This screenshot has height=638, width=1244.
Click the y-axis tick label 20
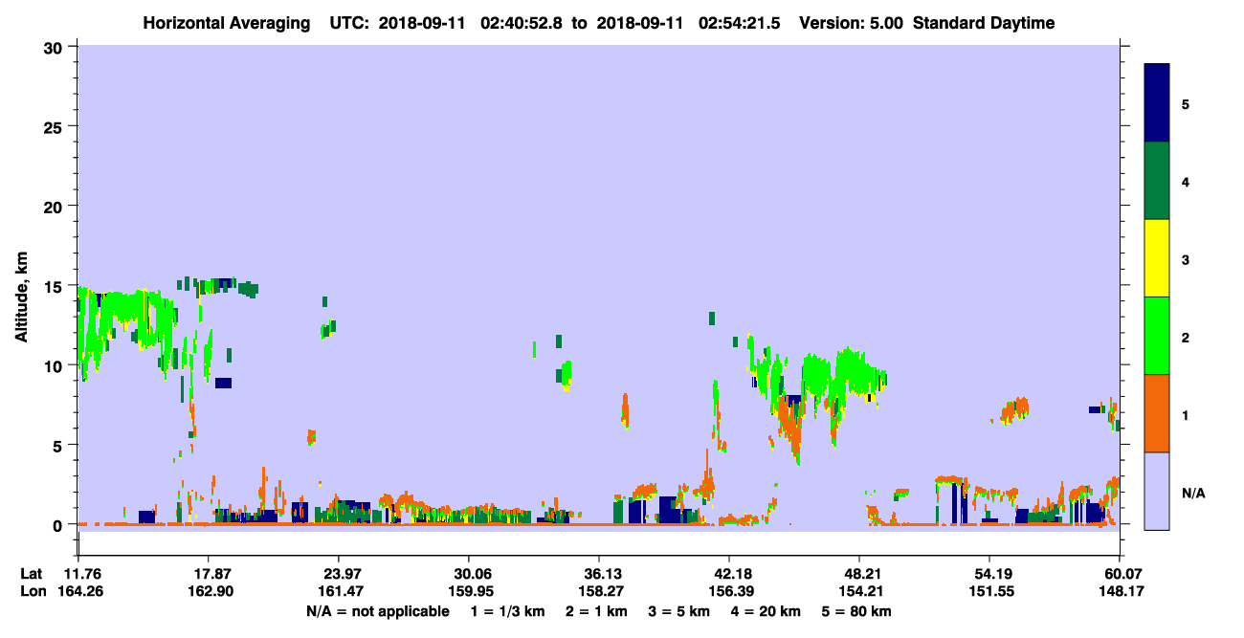[56, 206]
